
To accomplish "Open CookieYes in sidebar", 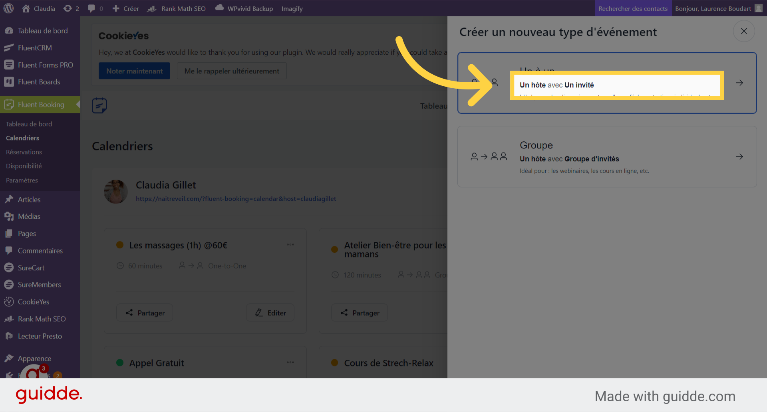I will [40, 302].
